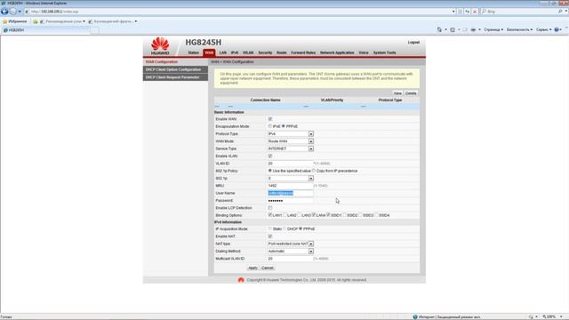
Task: Open DHCP Client Option Configuration sidebar item
Action: (175, 69)
